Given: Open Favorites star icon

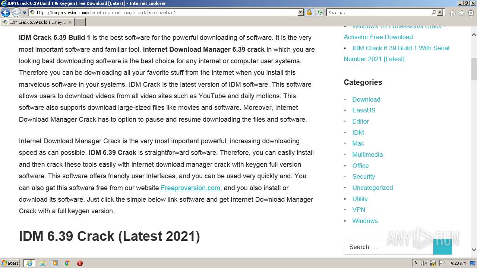Looking at the screenshot, I should 462,13.
